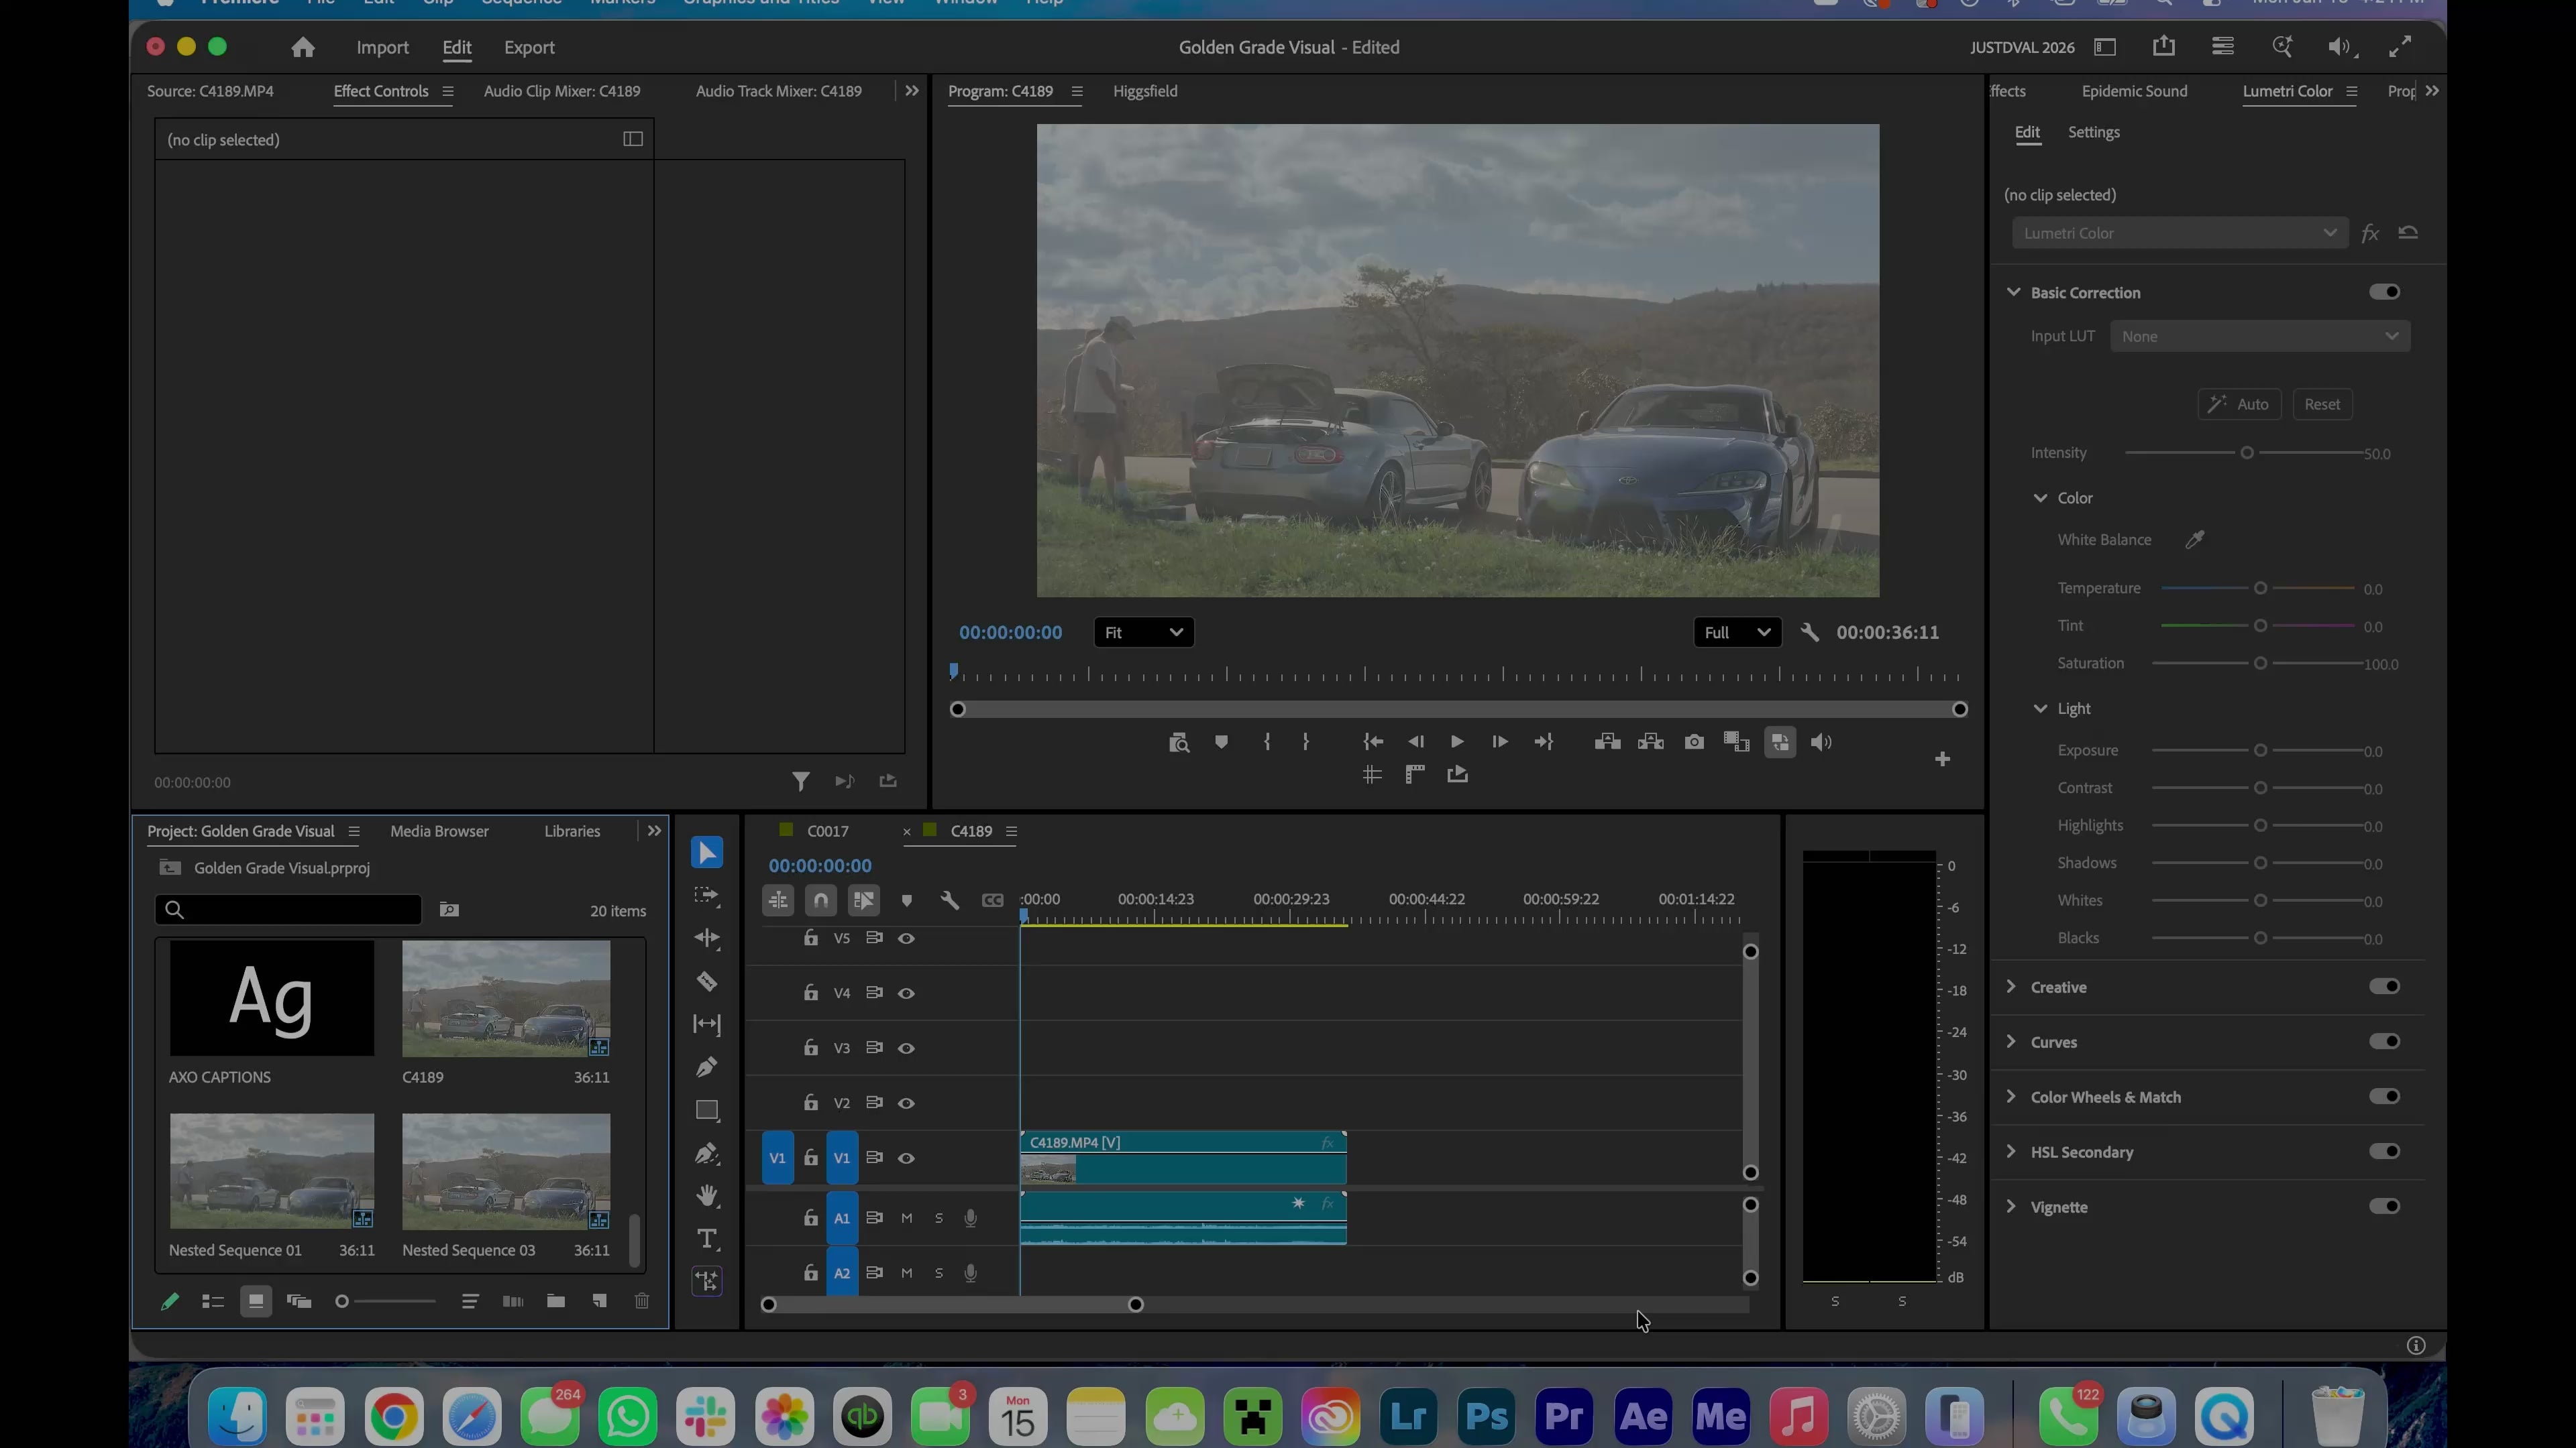
Task: Toggle the HSL Secondary switch
Action: [x=2384, y=1151]
